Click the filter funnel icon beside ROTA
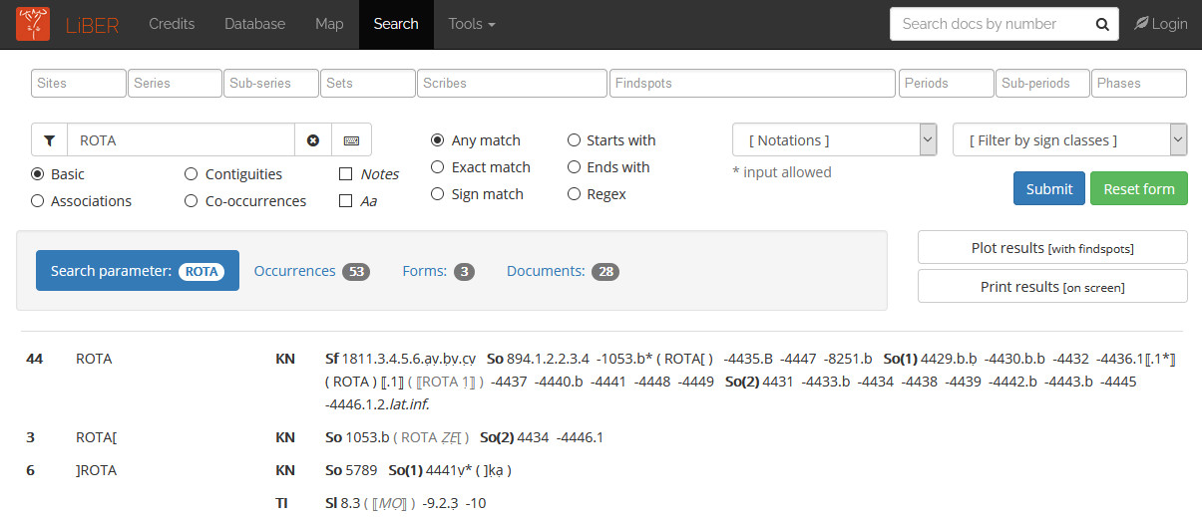Image resolution: width=1202 pixels, height=517 pixels. tap(49, 140)
